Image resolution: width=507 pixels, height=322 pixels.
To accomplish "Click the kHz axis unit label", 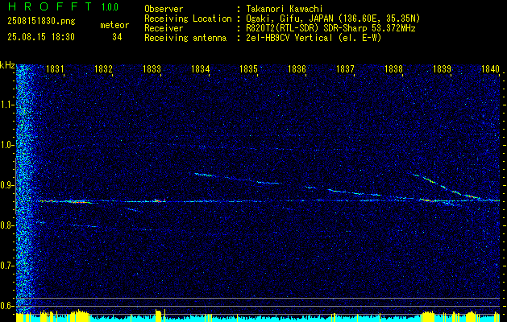I will tap(7, 65).
